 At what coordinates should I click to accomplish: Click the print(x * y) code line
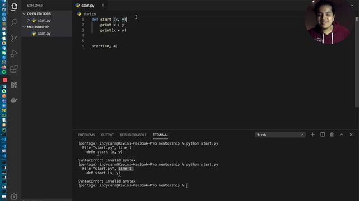[x=113, y=30]
